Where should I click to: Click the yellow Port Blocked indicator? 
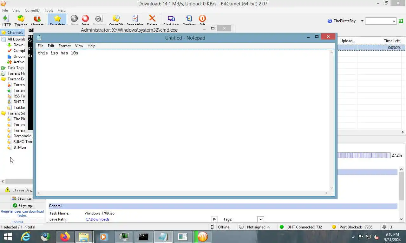click(334, 227)
